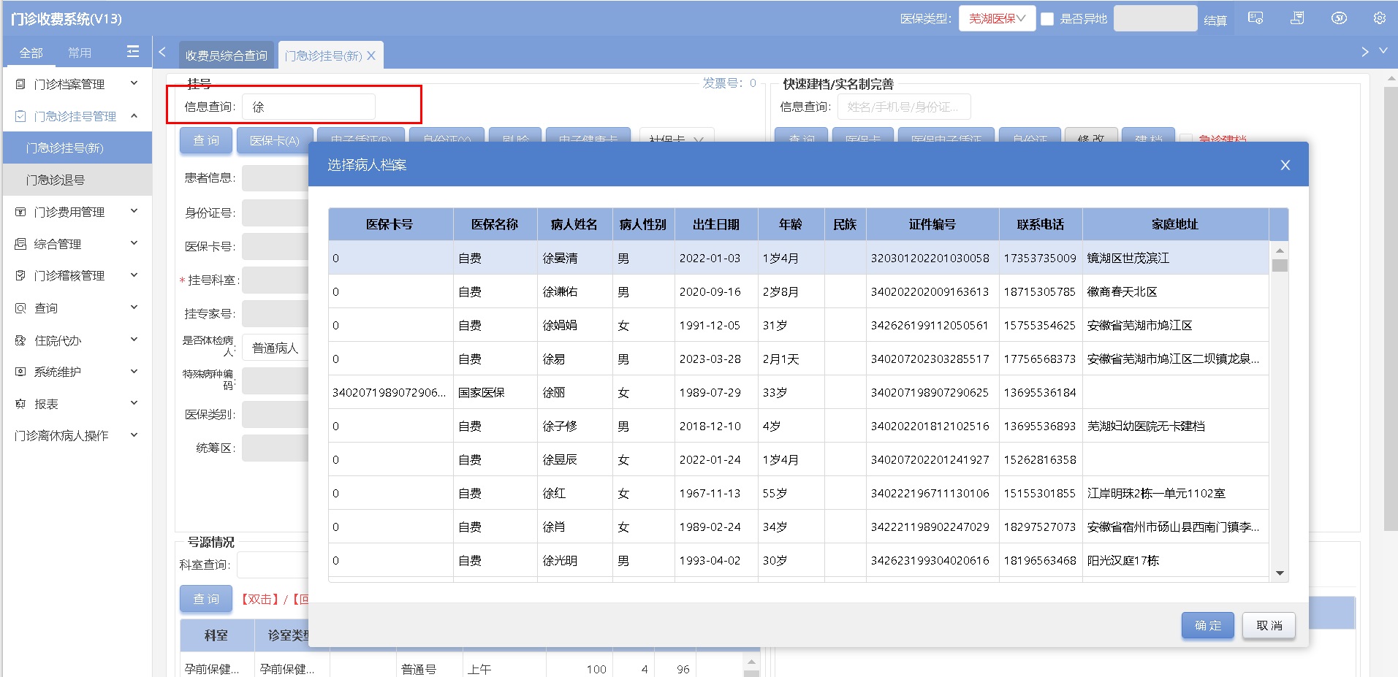The image size is (1398, 677).
Task: Open the settings gear icon in header
Action: click(x=1379, y=18)
